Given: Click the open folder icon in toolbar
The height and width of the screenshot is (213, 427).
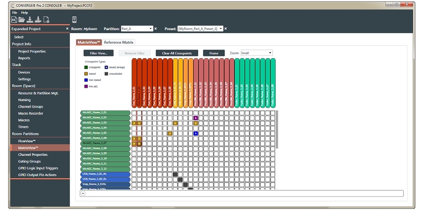Looking at the screenshot, I should point(22,20).
